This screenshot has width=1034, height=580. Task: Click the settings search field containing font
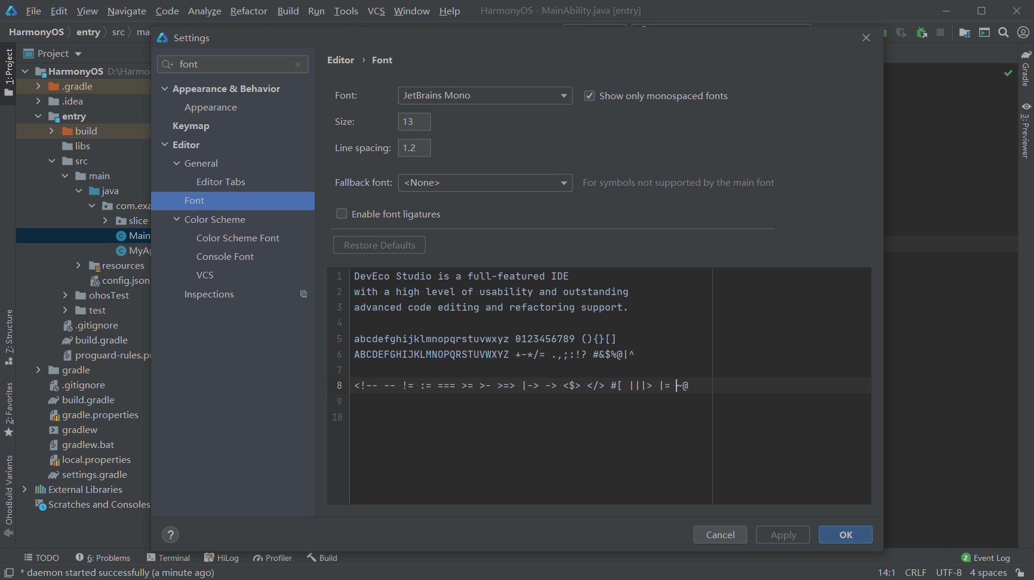click(x=233, y=65)
